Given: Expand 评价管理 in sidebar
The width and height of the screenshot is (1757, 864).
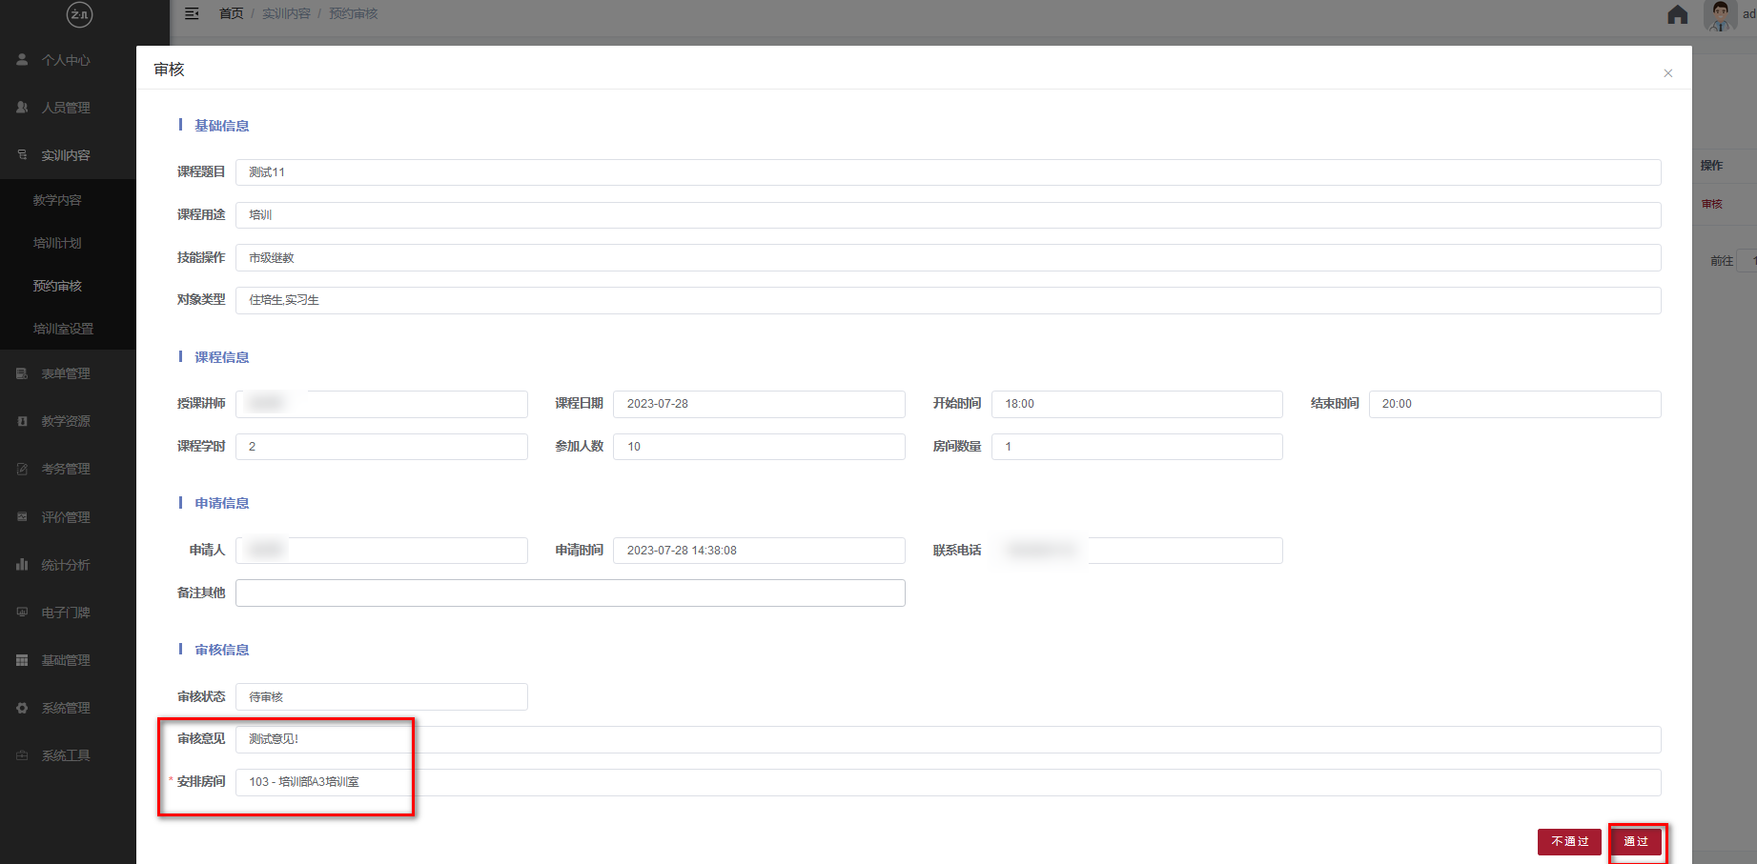Looking at the screenshot, I should click(68, 517).
